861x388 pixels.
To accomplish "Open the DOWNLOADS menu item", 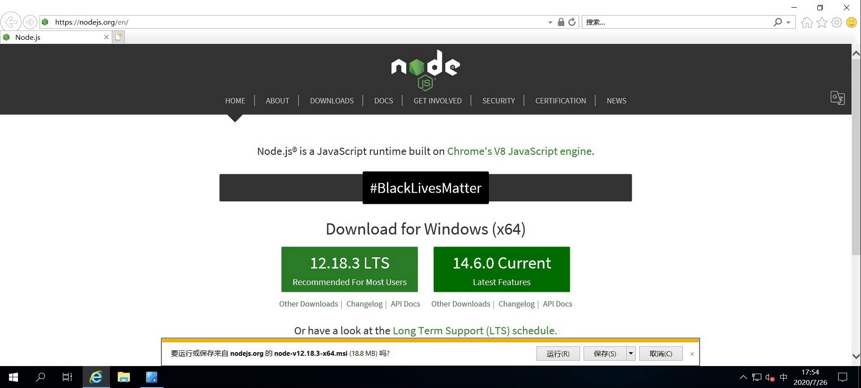I will point(332,101).
